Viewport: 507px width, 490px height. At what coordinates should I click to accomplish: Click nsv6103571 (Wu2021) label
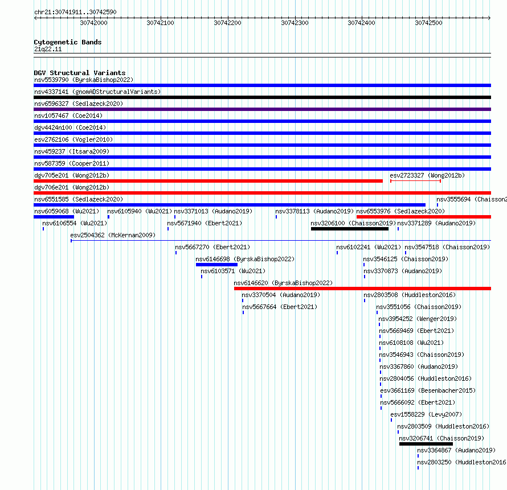[x=233, y=271]
